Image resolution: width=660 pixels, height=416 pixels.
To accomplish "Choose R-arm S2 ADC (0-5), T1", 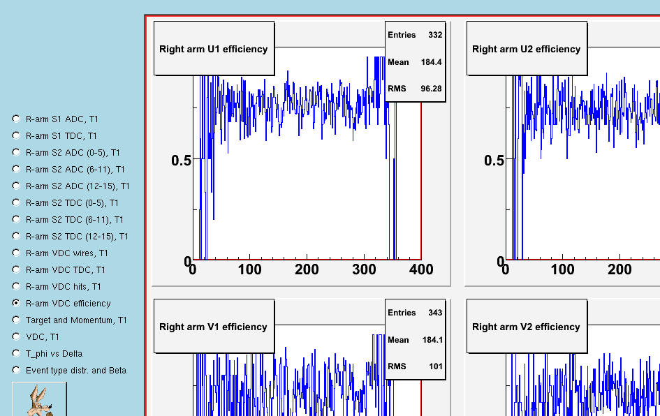I will 16,153.
